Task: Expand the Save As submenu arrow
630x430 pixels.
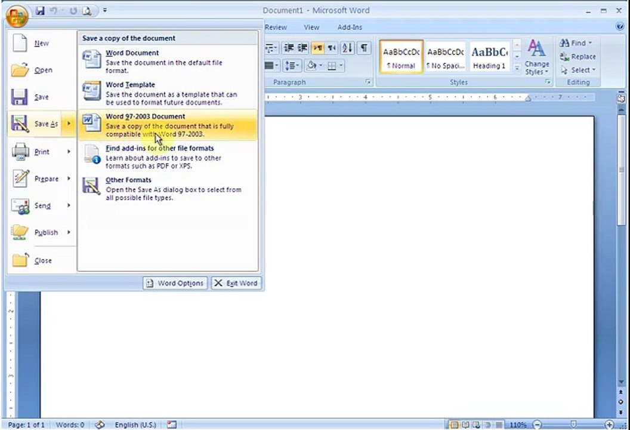Action: click(x=69, y=124)
